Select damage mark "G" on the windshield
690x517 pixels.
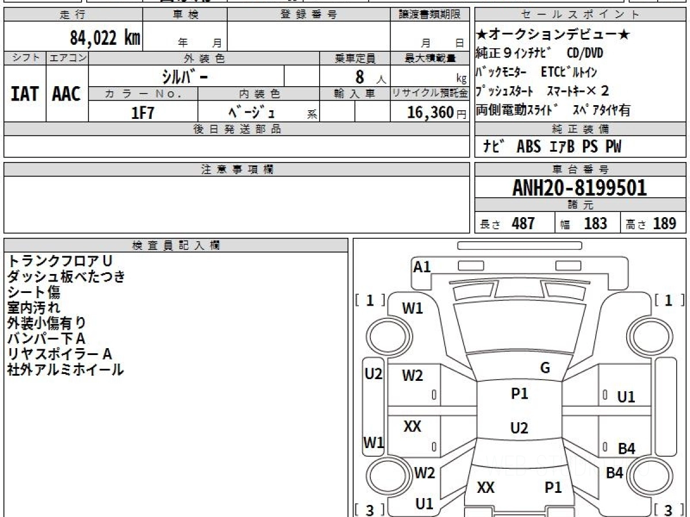click(x=545, y=368)
